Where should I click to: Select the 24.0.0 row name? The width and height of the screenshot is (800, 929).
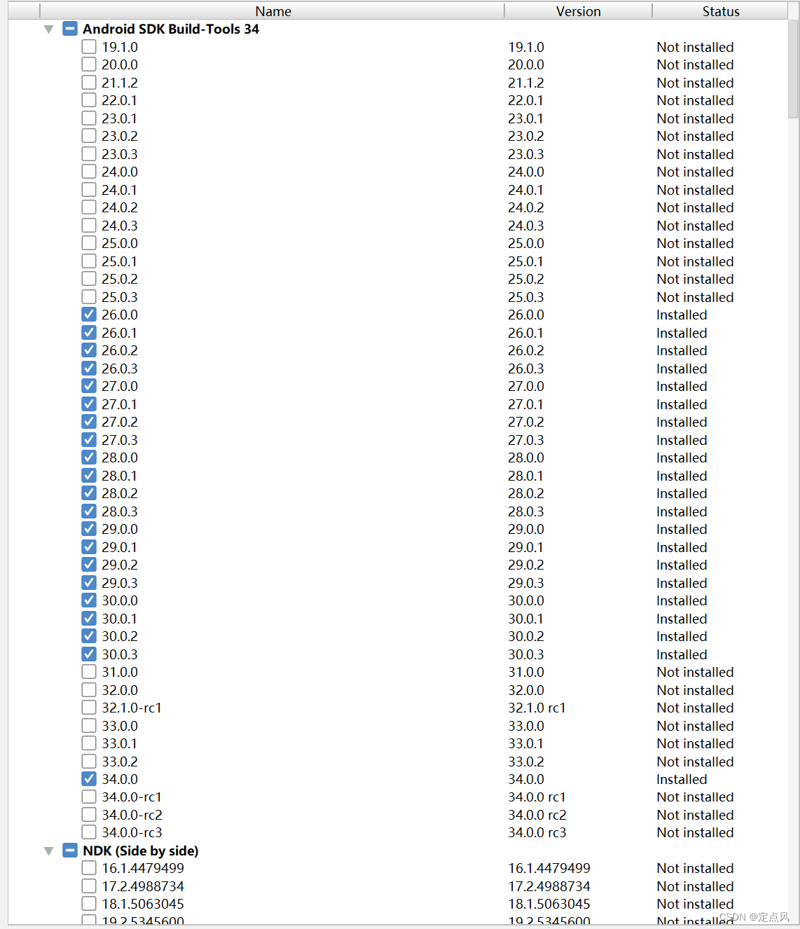coord(120,172)
